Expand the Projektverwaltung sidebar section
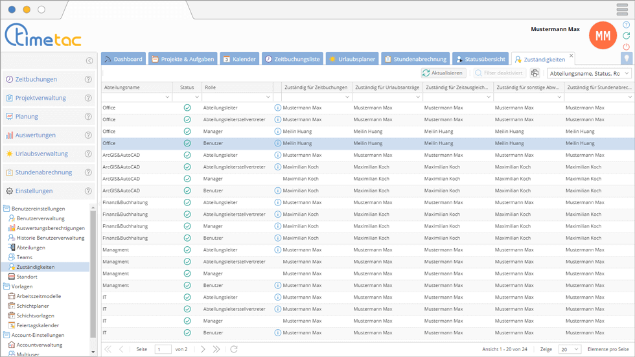 click(40, 98)
